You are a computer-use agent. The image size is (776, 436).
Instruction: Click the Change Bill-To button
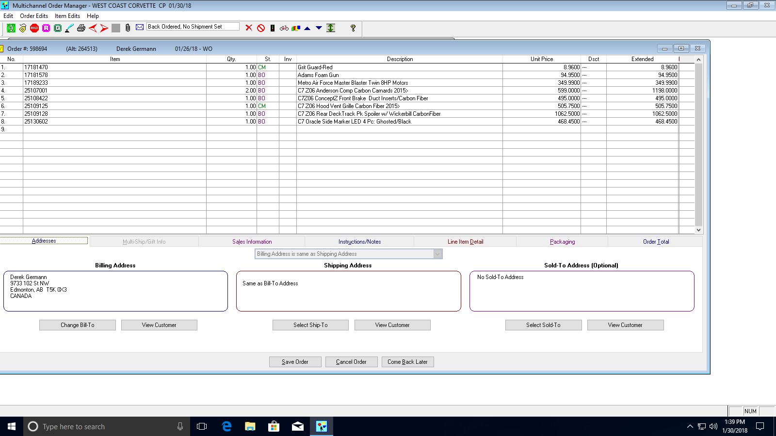coord(78,325)
